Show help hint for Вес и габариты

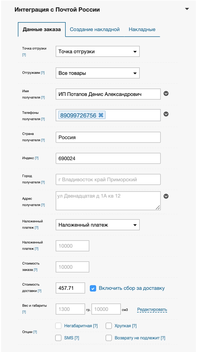coord(24,312)
